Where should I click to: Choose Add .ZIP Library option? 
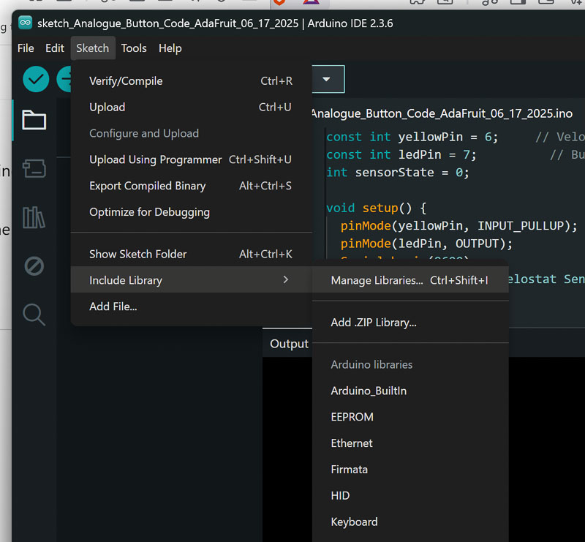[x=373, y=322]
